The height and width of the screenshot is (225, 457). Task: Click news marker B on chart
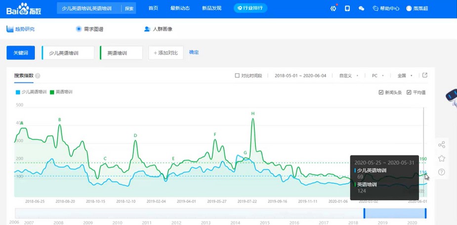(60, 119)
